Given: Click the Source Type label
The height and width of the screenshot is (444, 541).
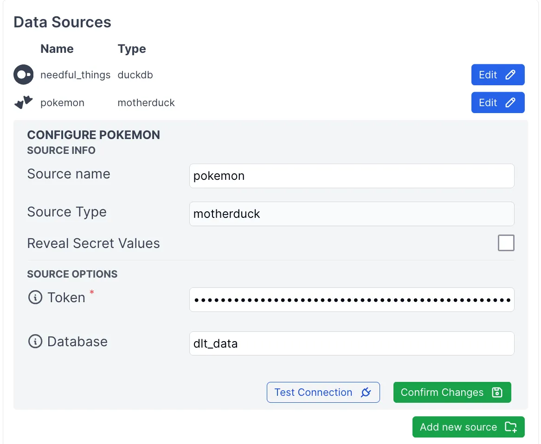Looking at the screenshot, I should pos(67,212).
